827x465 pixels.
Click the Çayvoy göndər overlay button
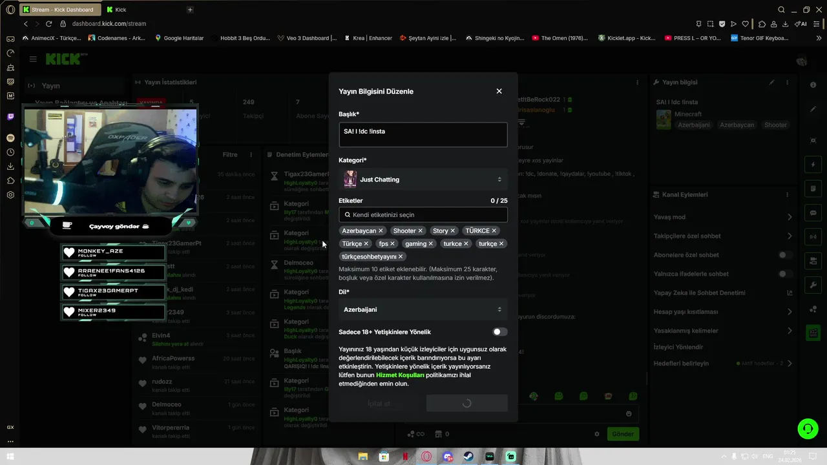(110, 226)
